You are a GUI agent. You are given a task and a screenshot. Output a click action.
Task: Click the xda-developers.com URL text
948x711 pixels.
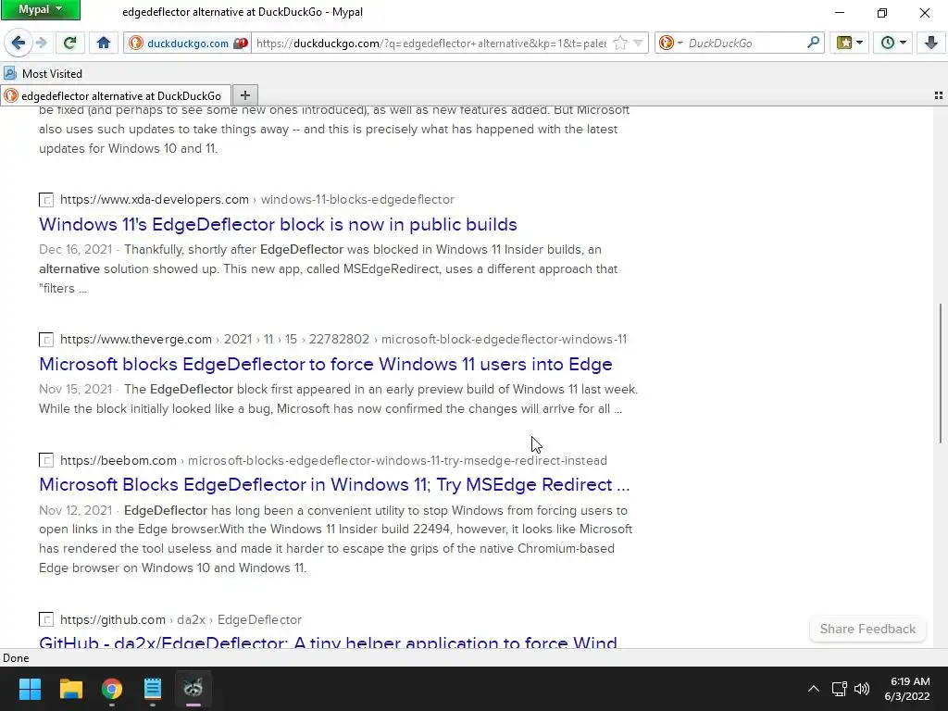tap(155, 200)
